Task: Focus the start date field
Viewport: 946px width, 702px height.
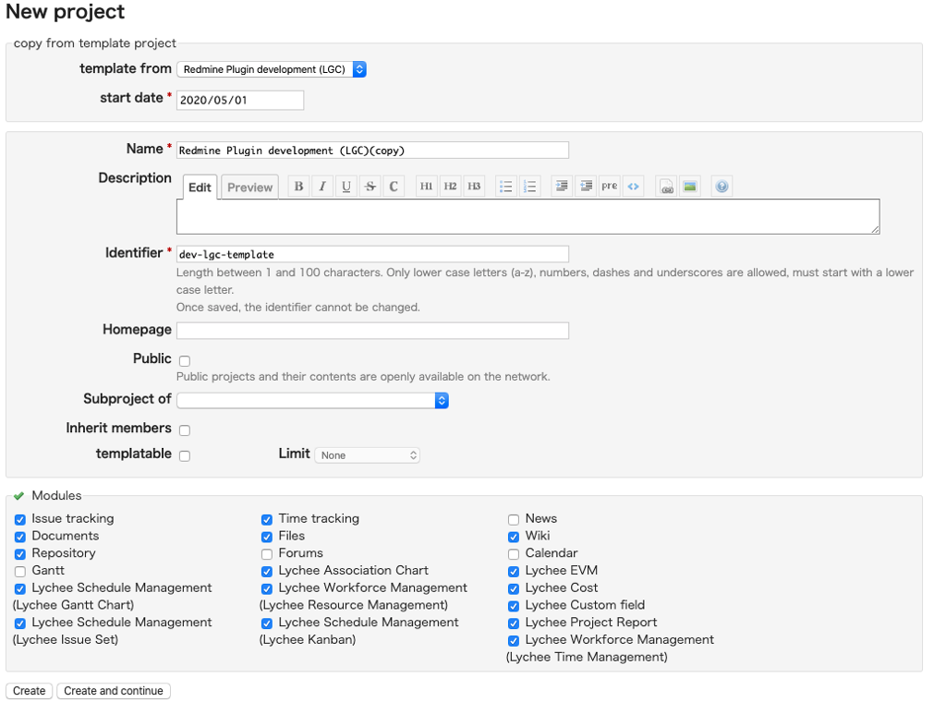Action: 240,100
